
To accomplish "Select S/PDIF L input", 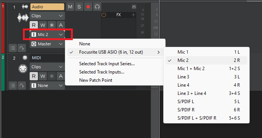I will [206, 102].
